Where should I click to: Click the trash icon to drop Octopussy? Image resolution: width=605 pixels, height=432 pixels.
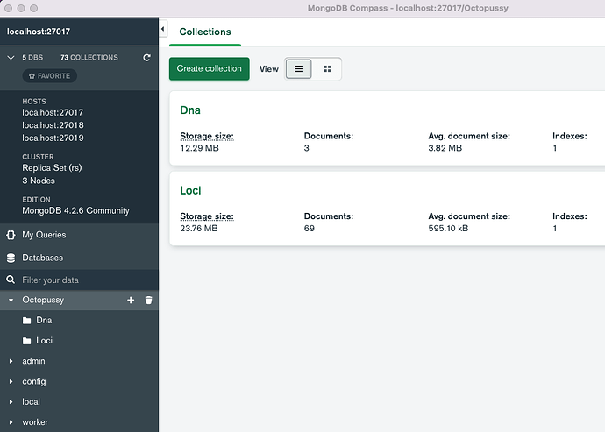pyautogui.click(x=148, y=300)
